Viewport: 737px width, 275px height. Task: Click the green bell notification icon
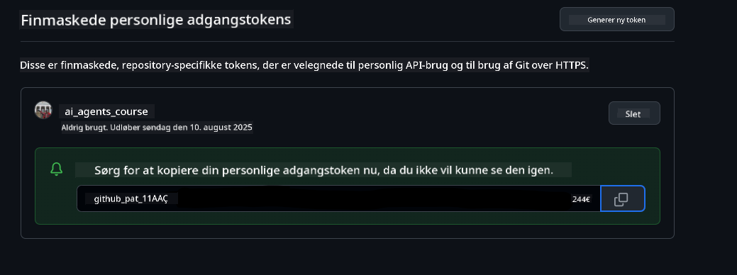click(x=57, y=169)
